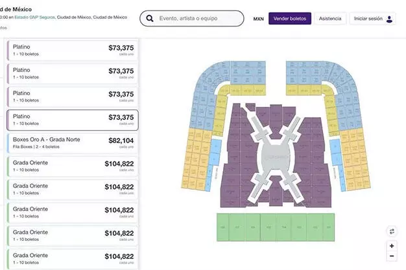Click Iniciar sesión to sign in
Viewport: 406px width, 270px height.
(368, 19)
